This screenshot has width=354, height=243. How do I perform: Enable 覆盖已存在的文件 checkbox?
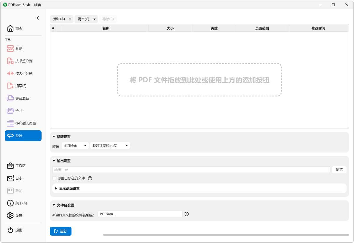[54, 178]
